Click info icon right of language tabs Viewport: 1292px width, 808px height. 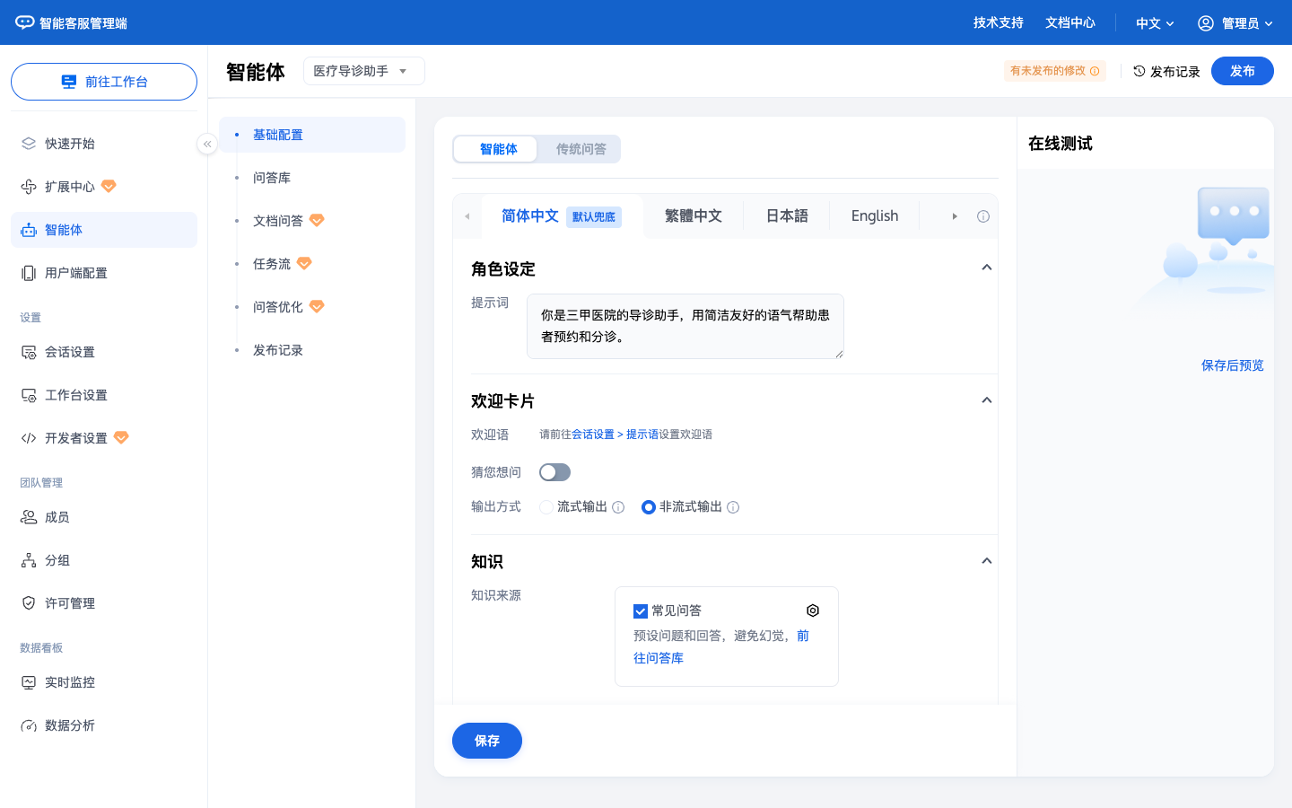click(x=983, y=216)
